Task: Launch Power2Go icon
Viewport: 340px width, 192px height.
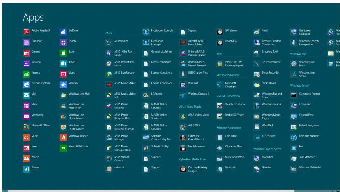Action: click(220, 42)
